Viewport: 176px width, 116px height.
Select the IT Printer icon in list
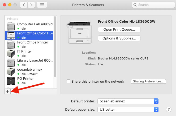tap(11, 53)
